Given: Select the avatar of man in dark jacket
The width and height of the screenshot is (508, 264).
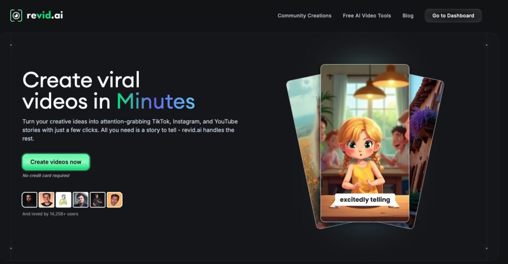Looking at the screenshot, I should click(x=80, y=199).
